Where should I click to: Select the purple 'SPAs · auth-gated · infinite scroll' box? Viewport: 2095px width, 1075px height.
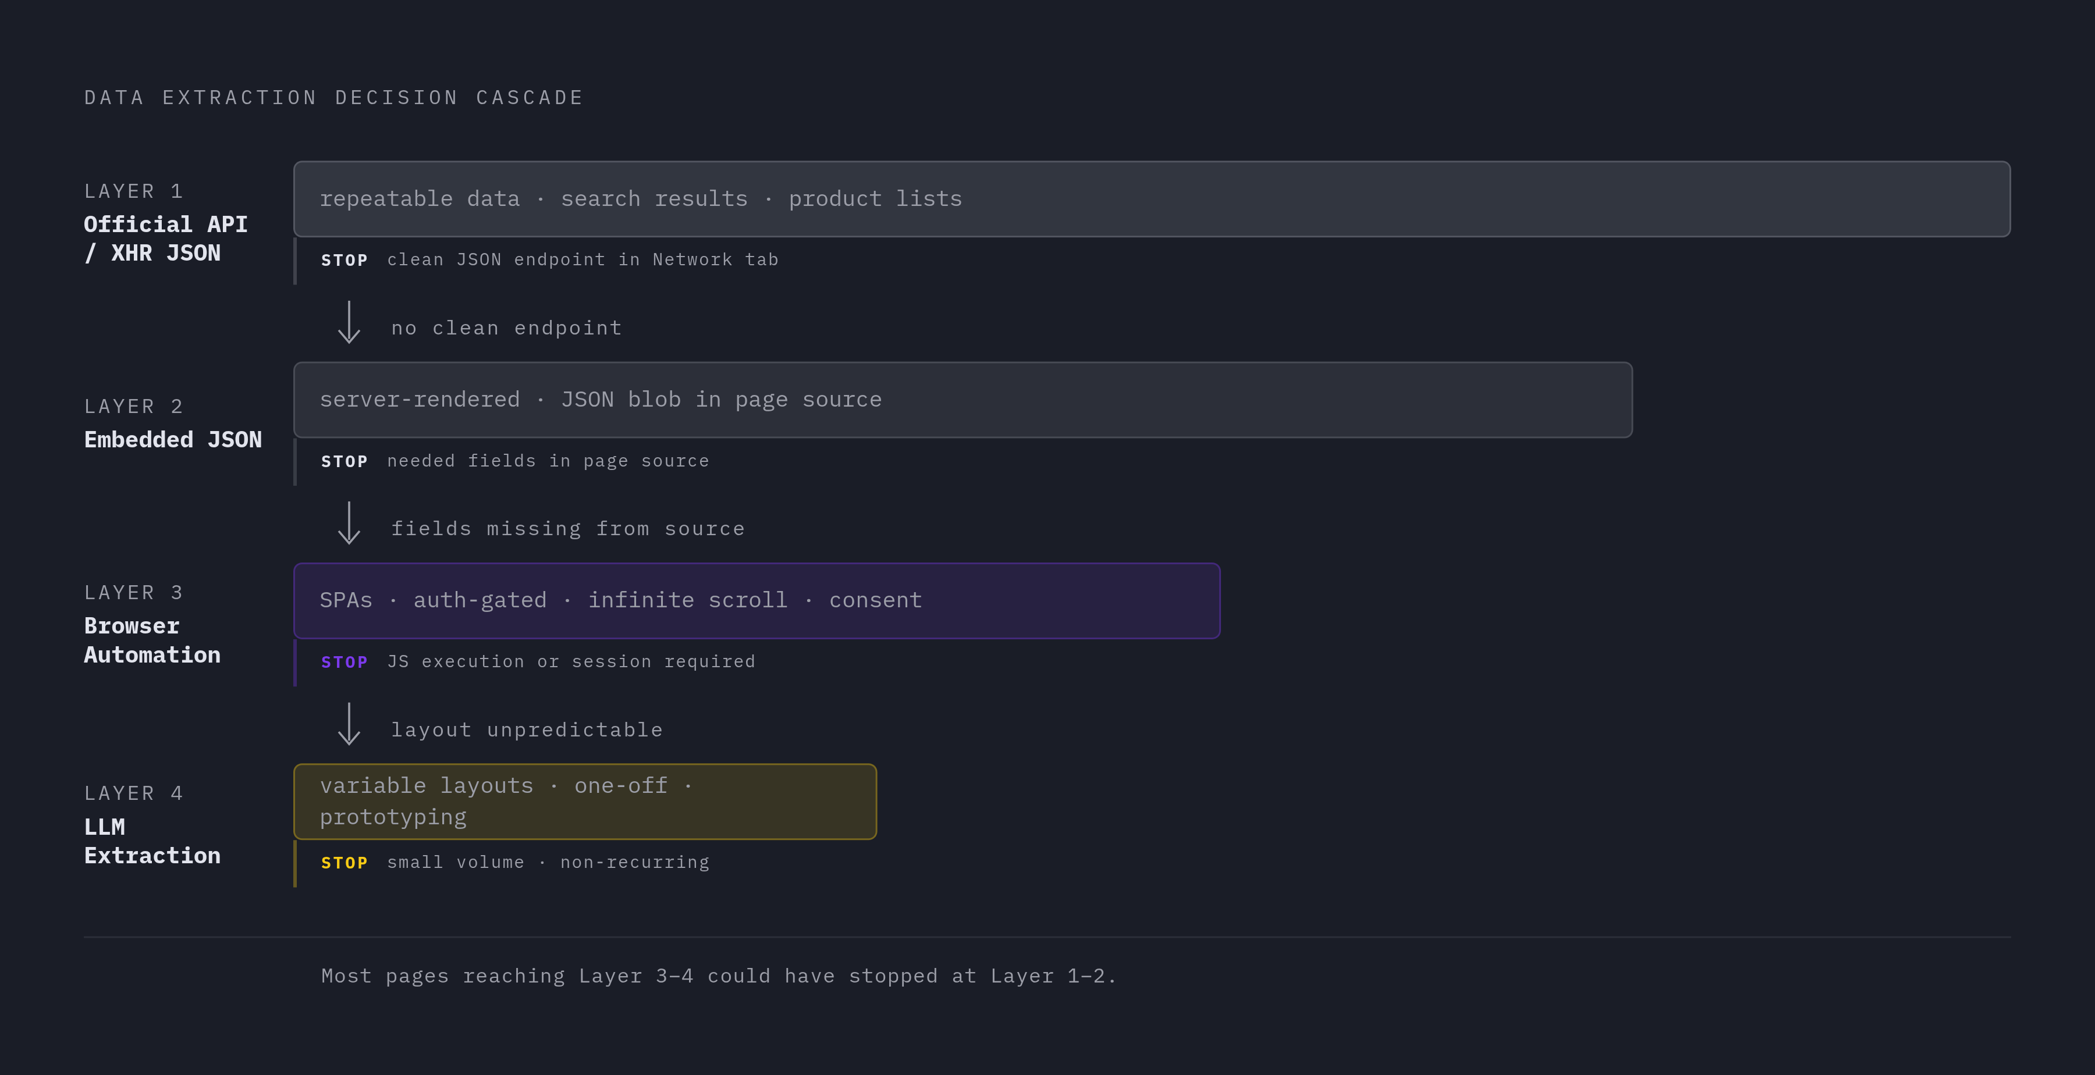(x=757, y=601)
